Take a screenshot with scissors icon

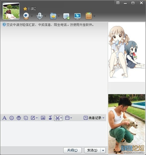57,118
